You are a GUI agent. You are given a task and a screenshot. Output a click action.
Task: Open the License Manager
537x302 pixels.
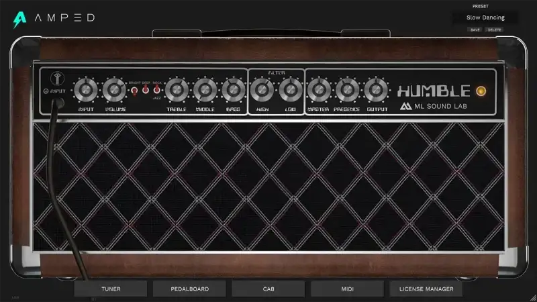[426, 289]
